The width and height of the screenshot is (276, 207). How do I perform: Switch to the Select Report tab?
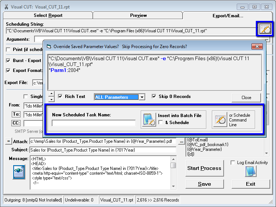[x=48, y=15]
